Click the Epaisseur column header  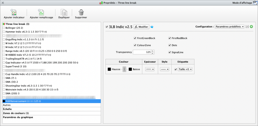click(x=150, y=62)
